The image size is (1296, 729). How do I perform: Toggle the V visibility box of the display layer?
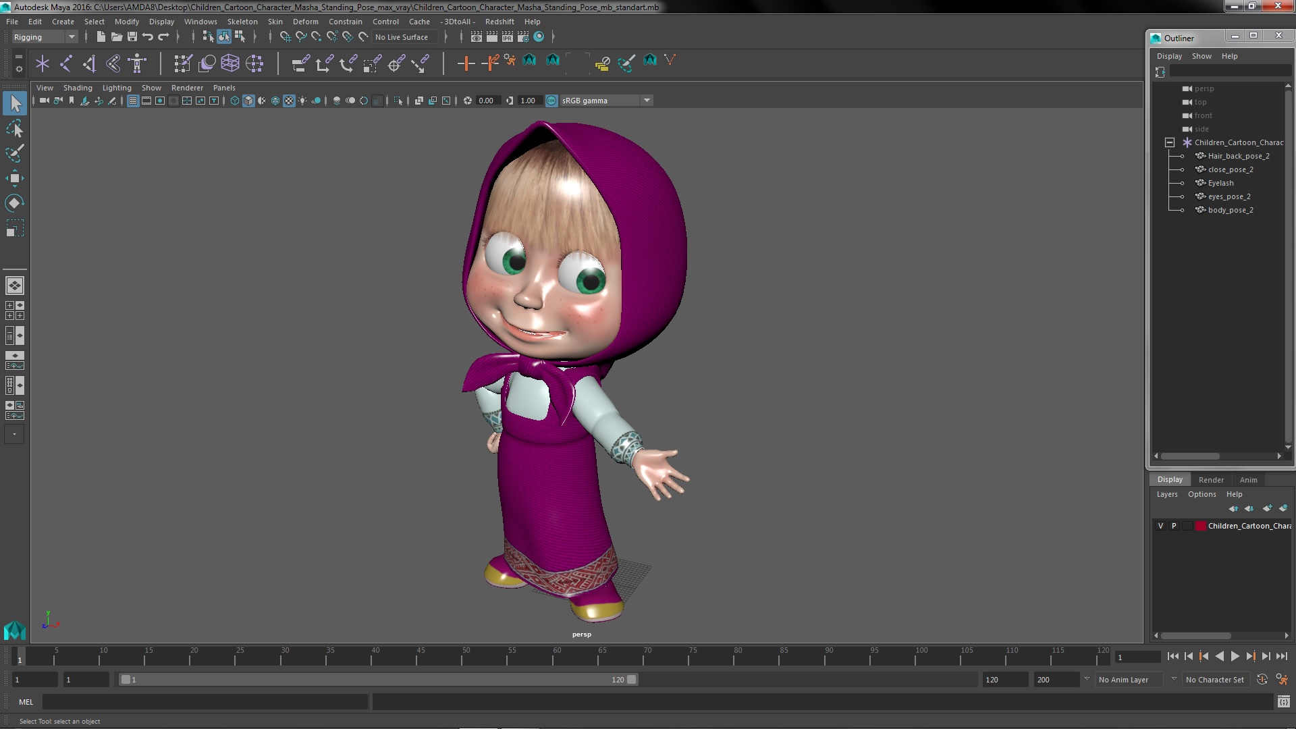1161,526
